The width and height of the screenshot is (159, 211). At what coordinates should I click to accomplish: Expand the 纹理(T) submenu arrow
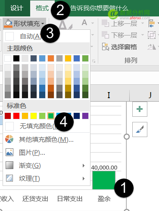[84, 179]
